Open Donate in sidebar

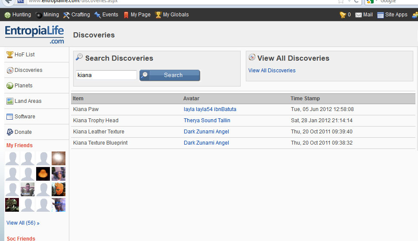coord(23,132)
